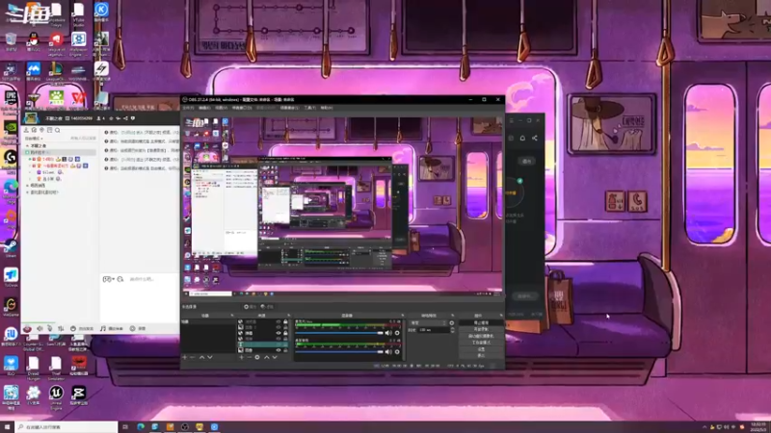Move selected OBS source down with arrow
771x433 pixels.
pos(275,357)
